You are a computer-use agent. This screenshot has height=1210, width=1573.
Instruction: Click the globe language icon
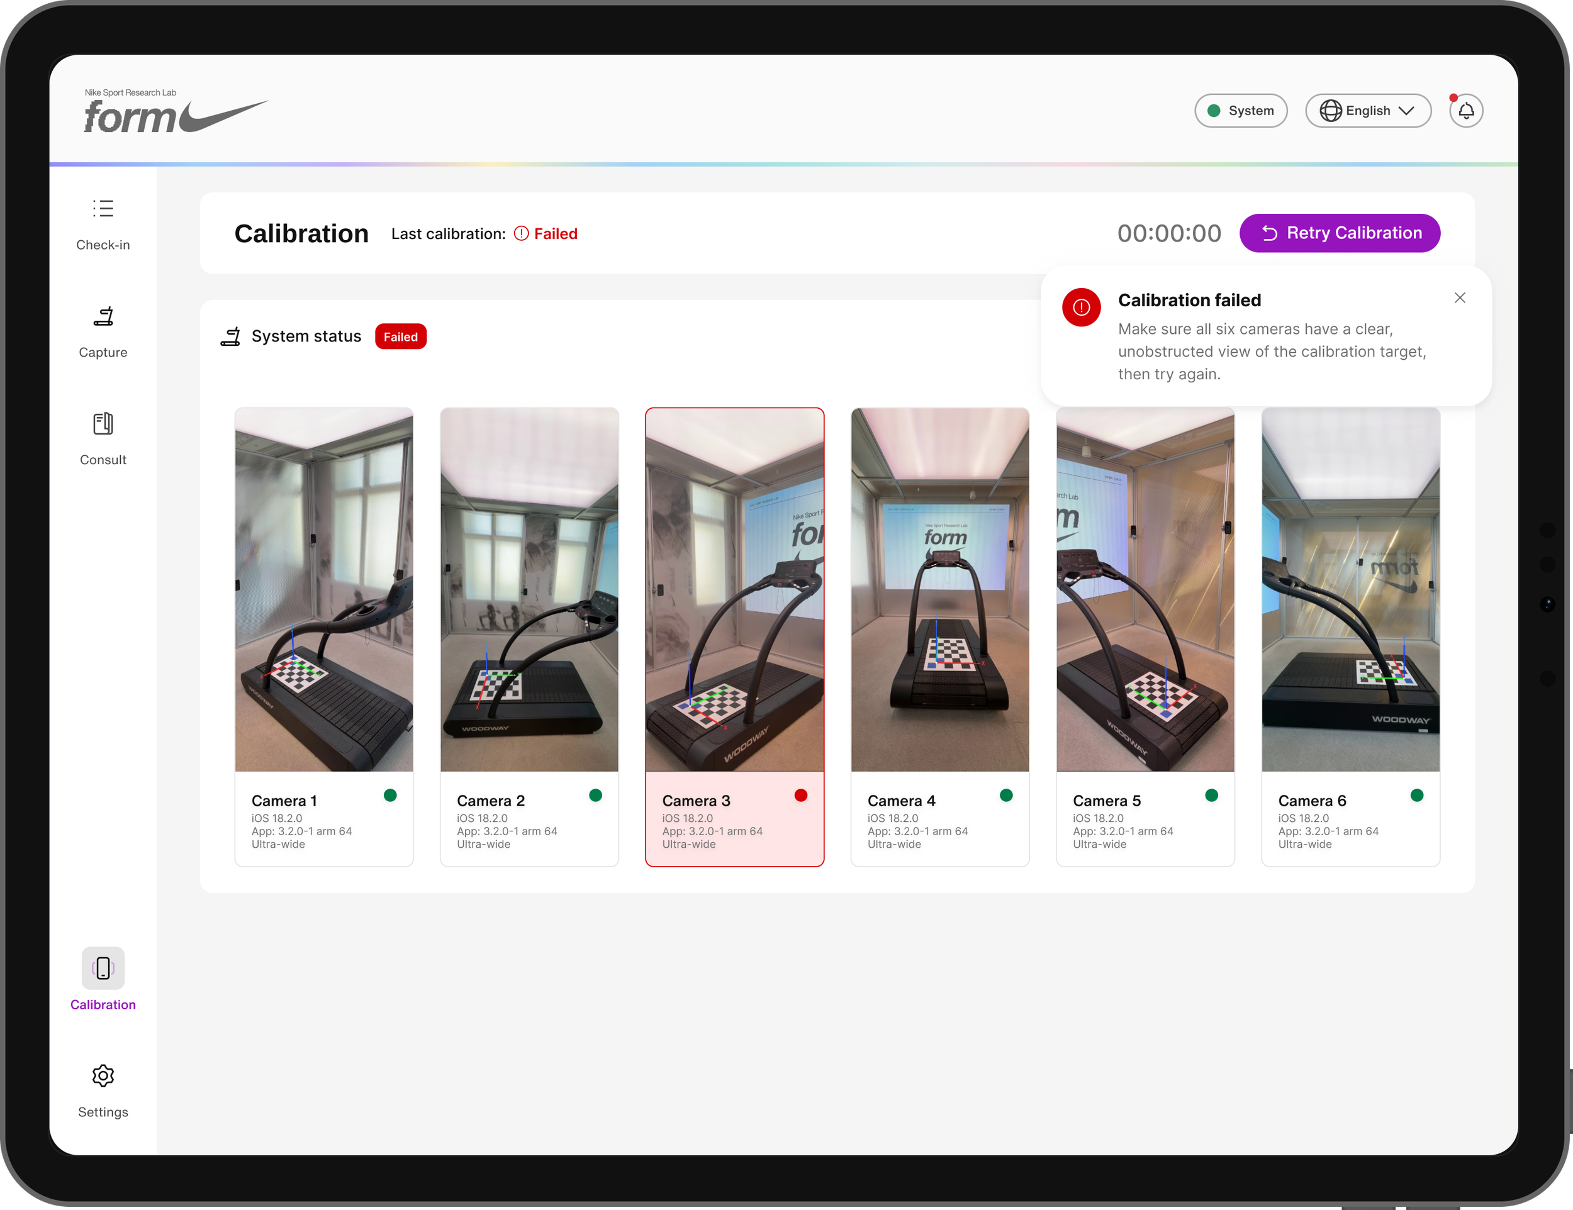1330,111
